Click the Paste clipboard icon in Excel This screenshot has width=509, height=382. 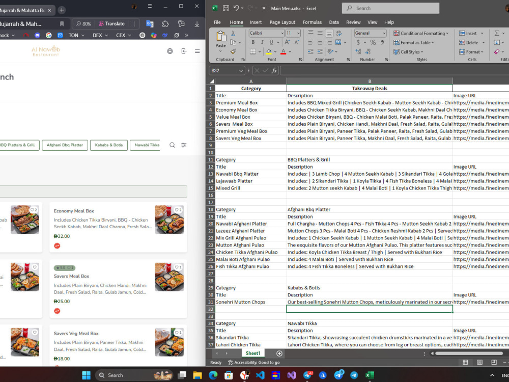coord(221,36)
